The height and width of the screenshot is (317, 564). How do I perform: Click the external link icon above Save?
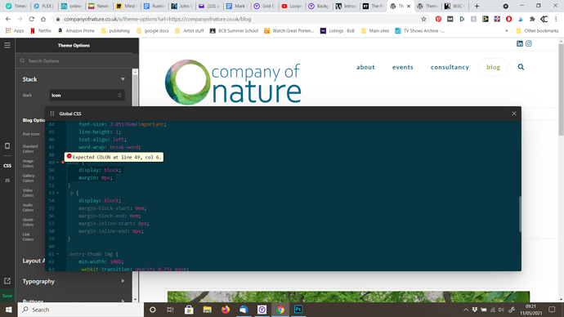coord(7,281)
